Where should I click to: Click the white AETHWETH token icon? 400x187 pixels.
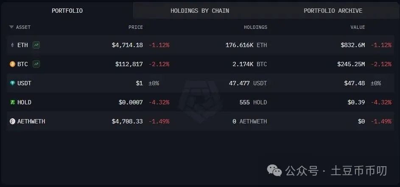(12, 121)
